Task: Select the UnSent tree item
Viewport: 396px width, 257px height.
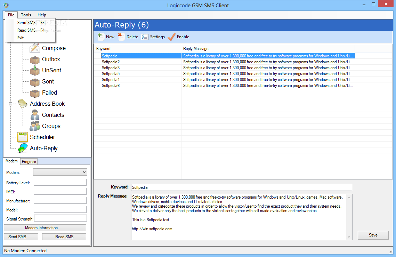Action: [51, 70]
